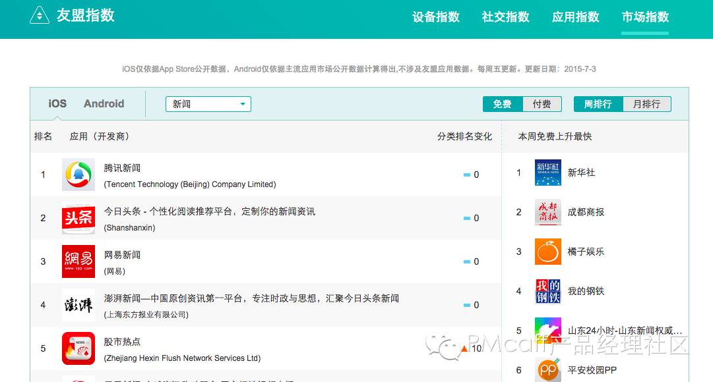The width and height of the screenshot is (713, 382).
Task: Click the 新华社 app icon
Action: 548,173
